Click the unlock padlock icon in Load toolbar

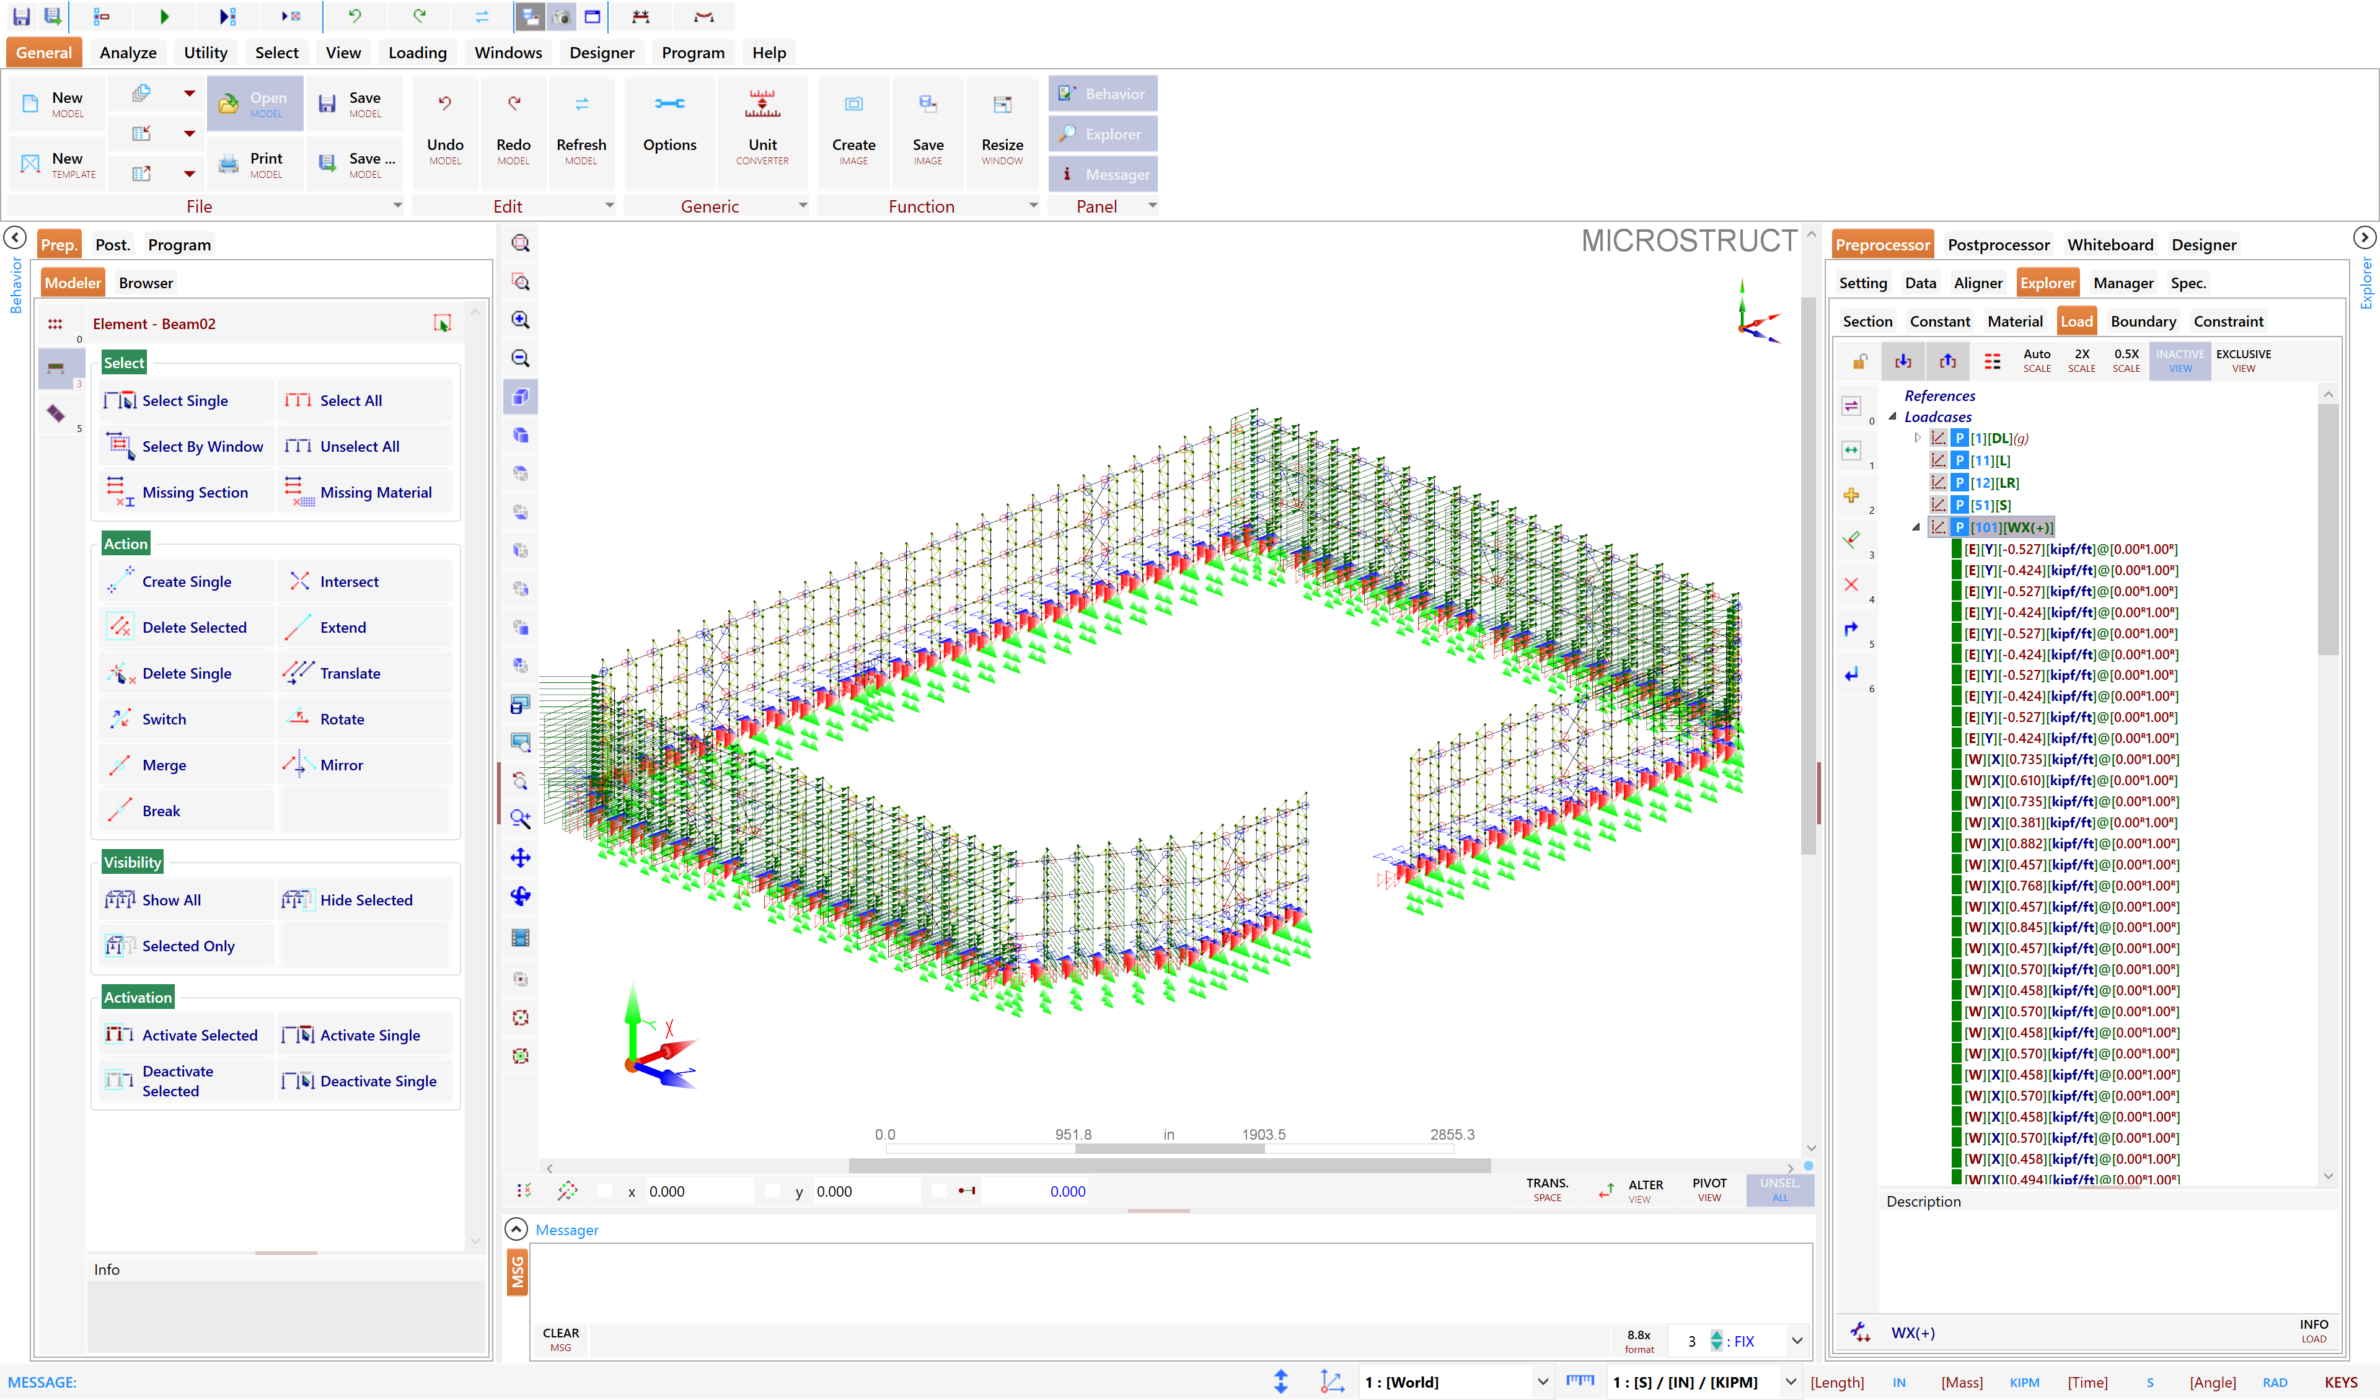coord(1859,361)
